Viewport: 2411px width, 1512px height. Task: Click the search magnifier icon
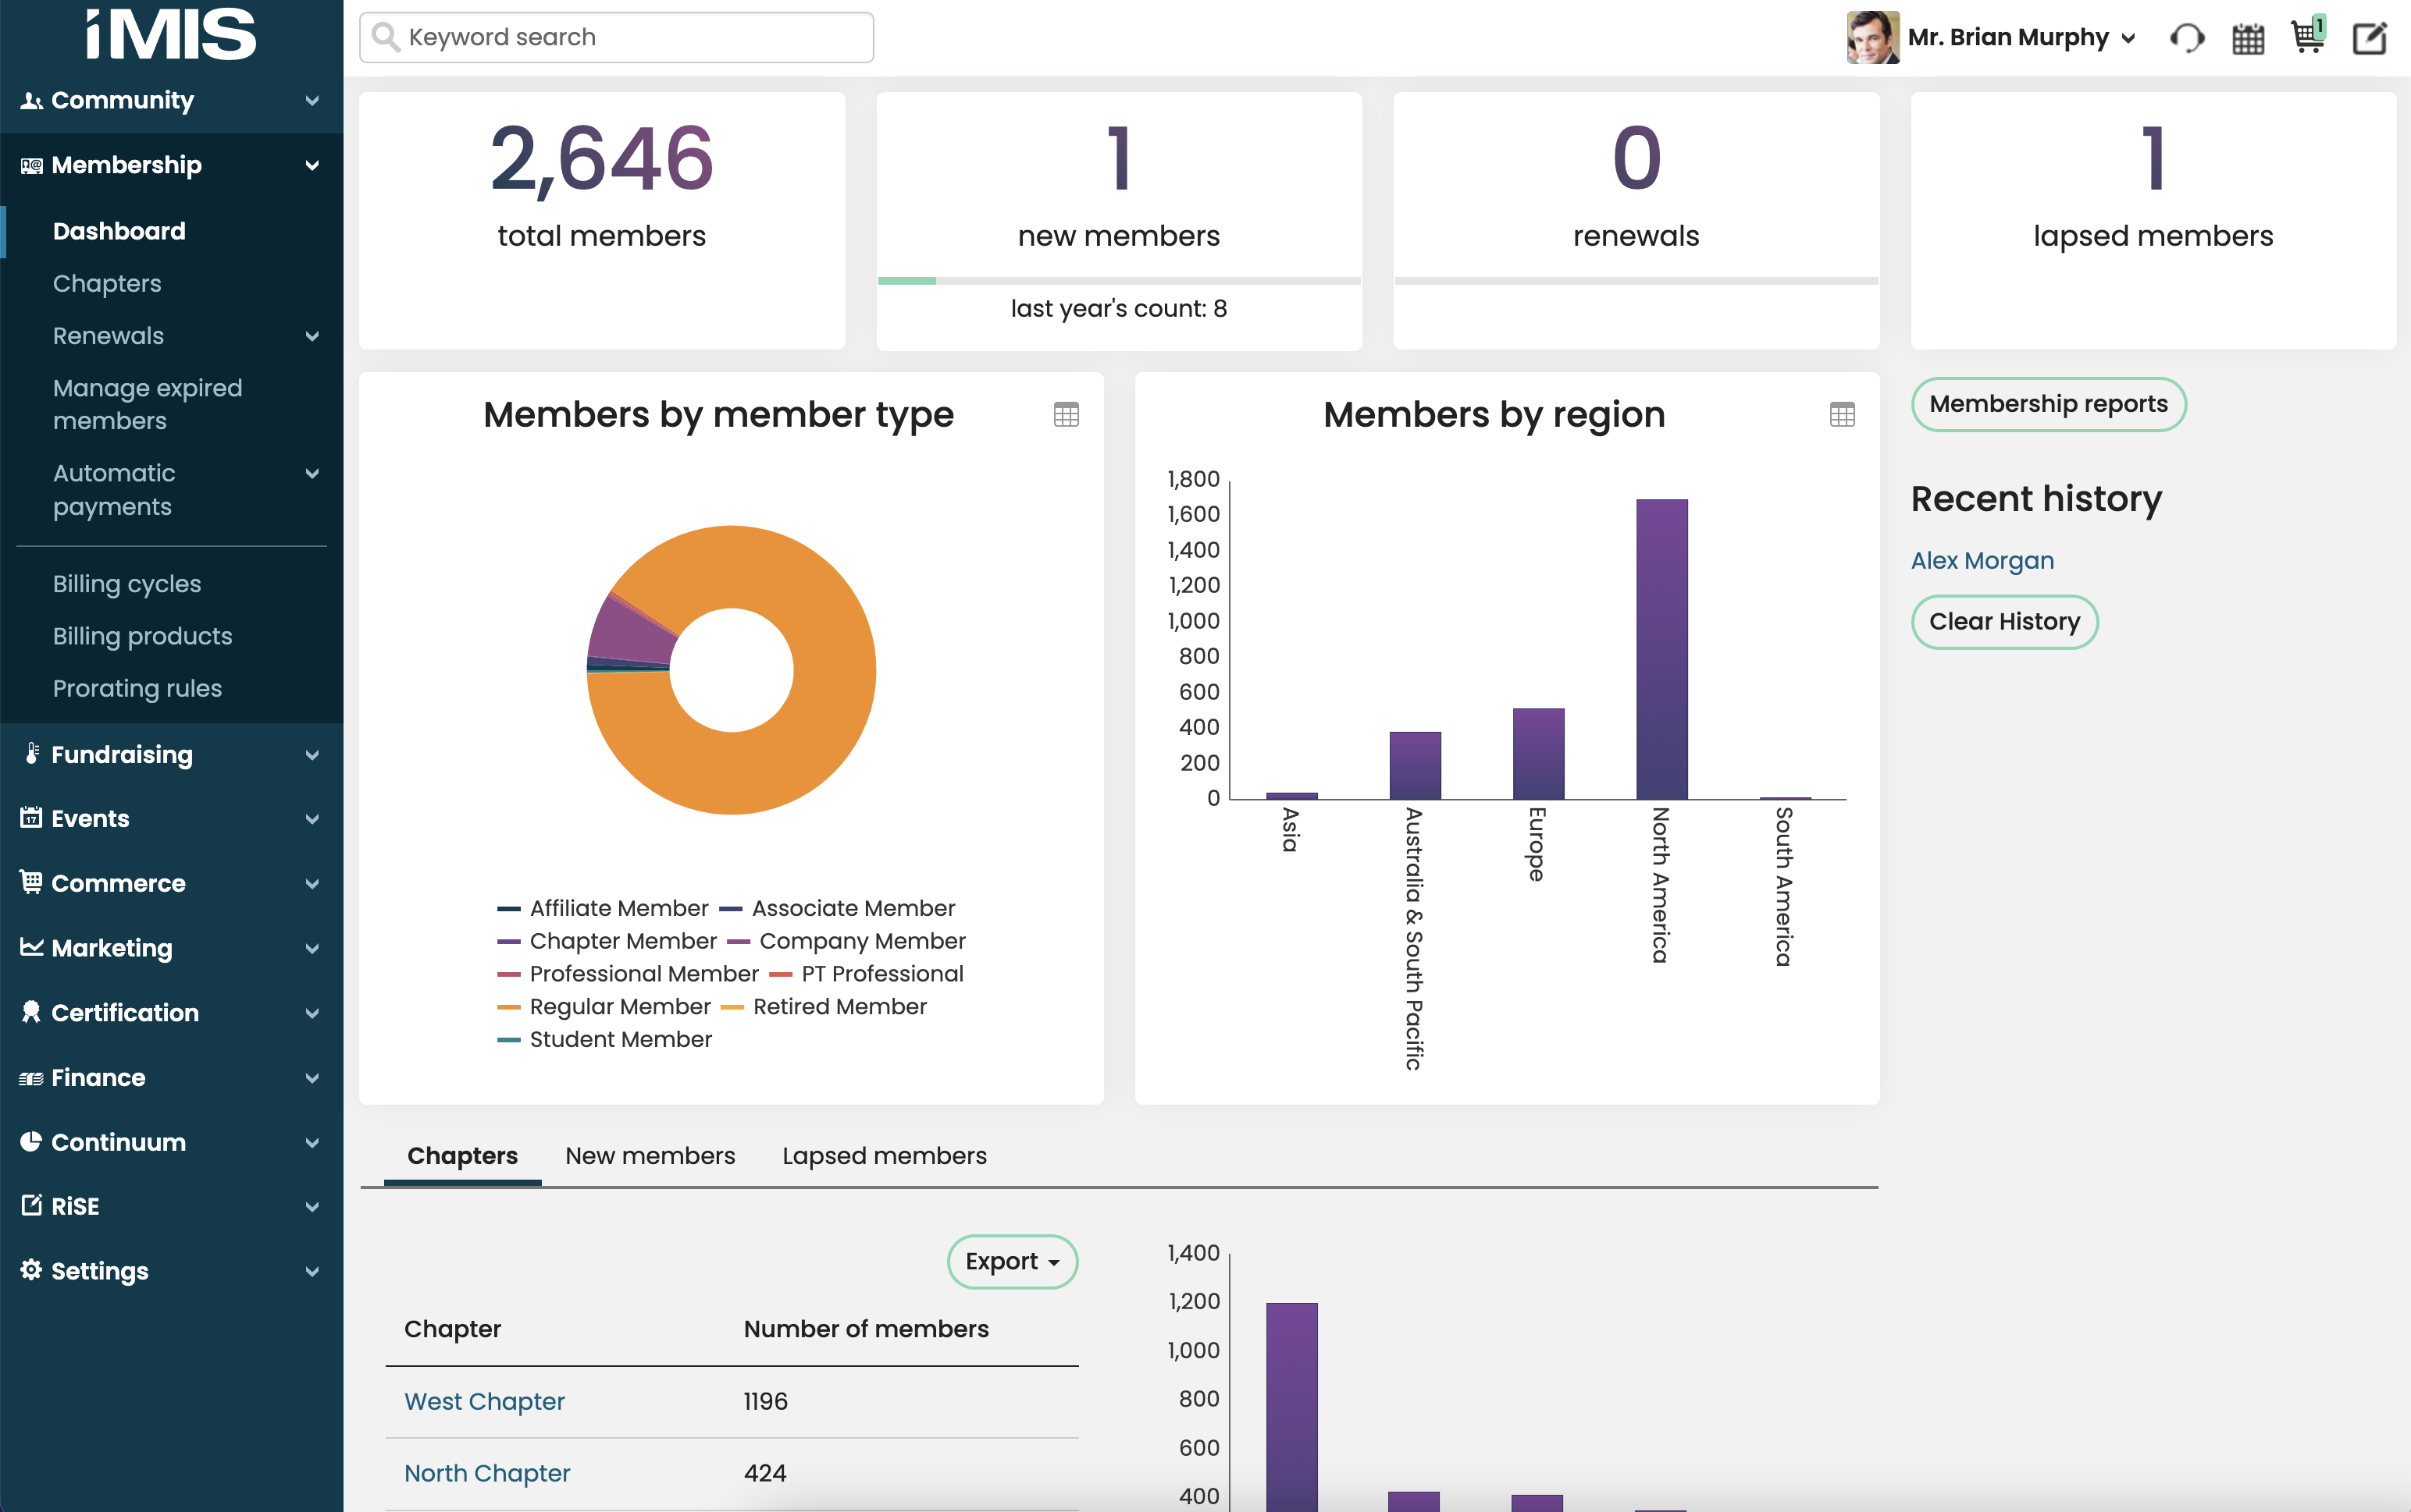point(387,37)
